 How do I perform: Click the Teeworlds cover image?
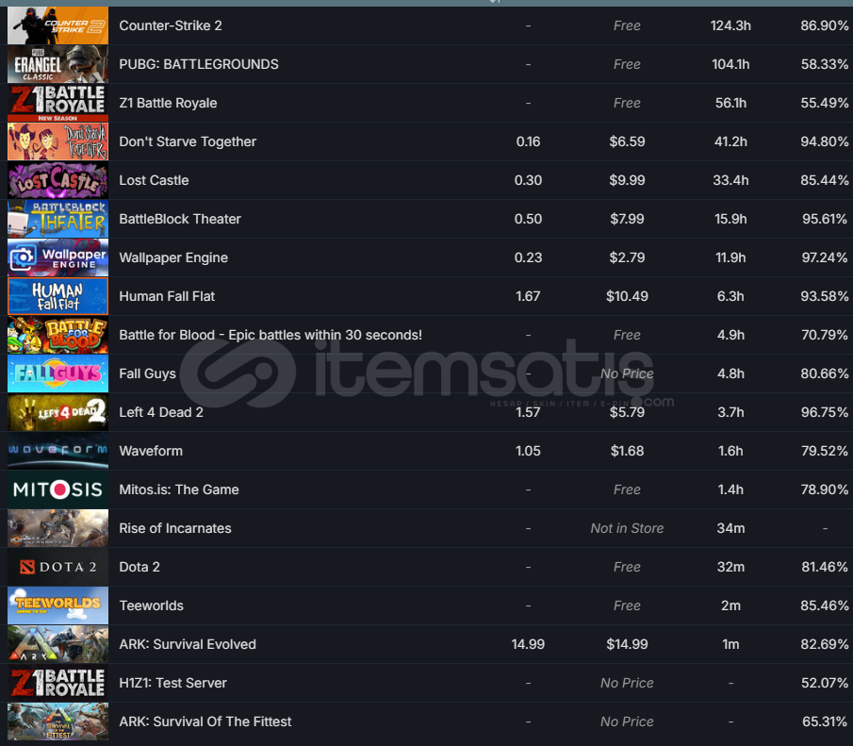tap(57, 605)
